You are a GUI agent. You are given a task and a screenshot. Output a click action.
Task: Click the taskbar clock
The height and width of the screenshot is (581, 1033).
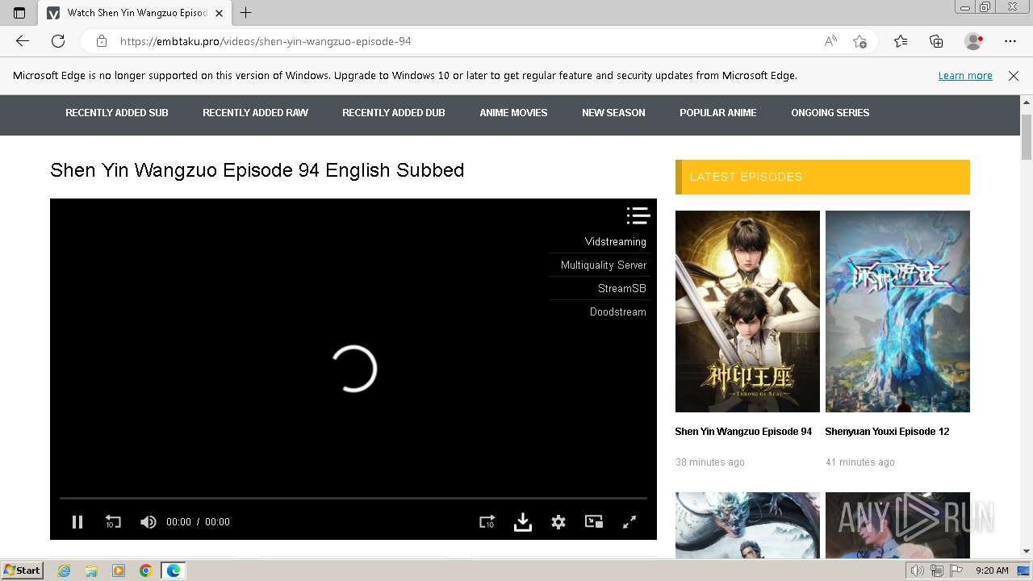[x=992, y=571]
